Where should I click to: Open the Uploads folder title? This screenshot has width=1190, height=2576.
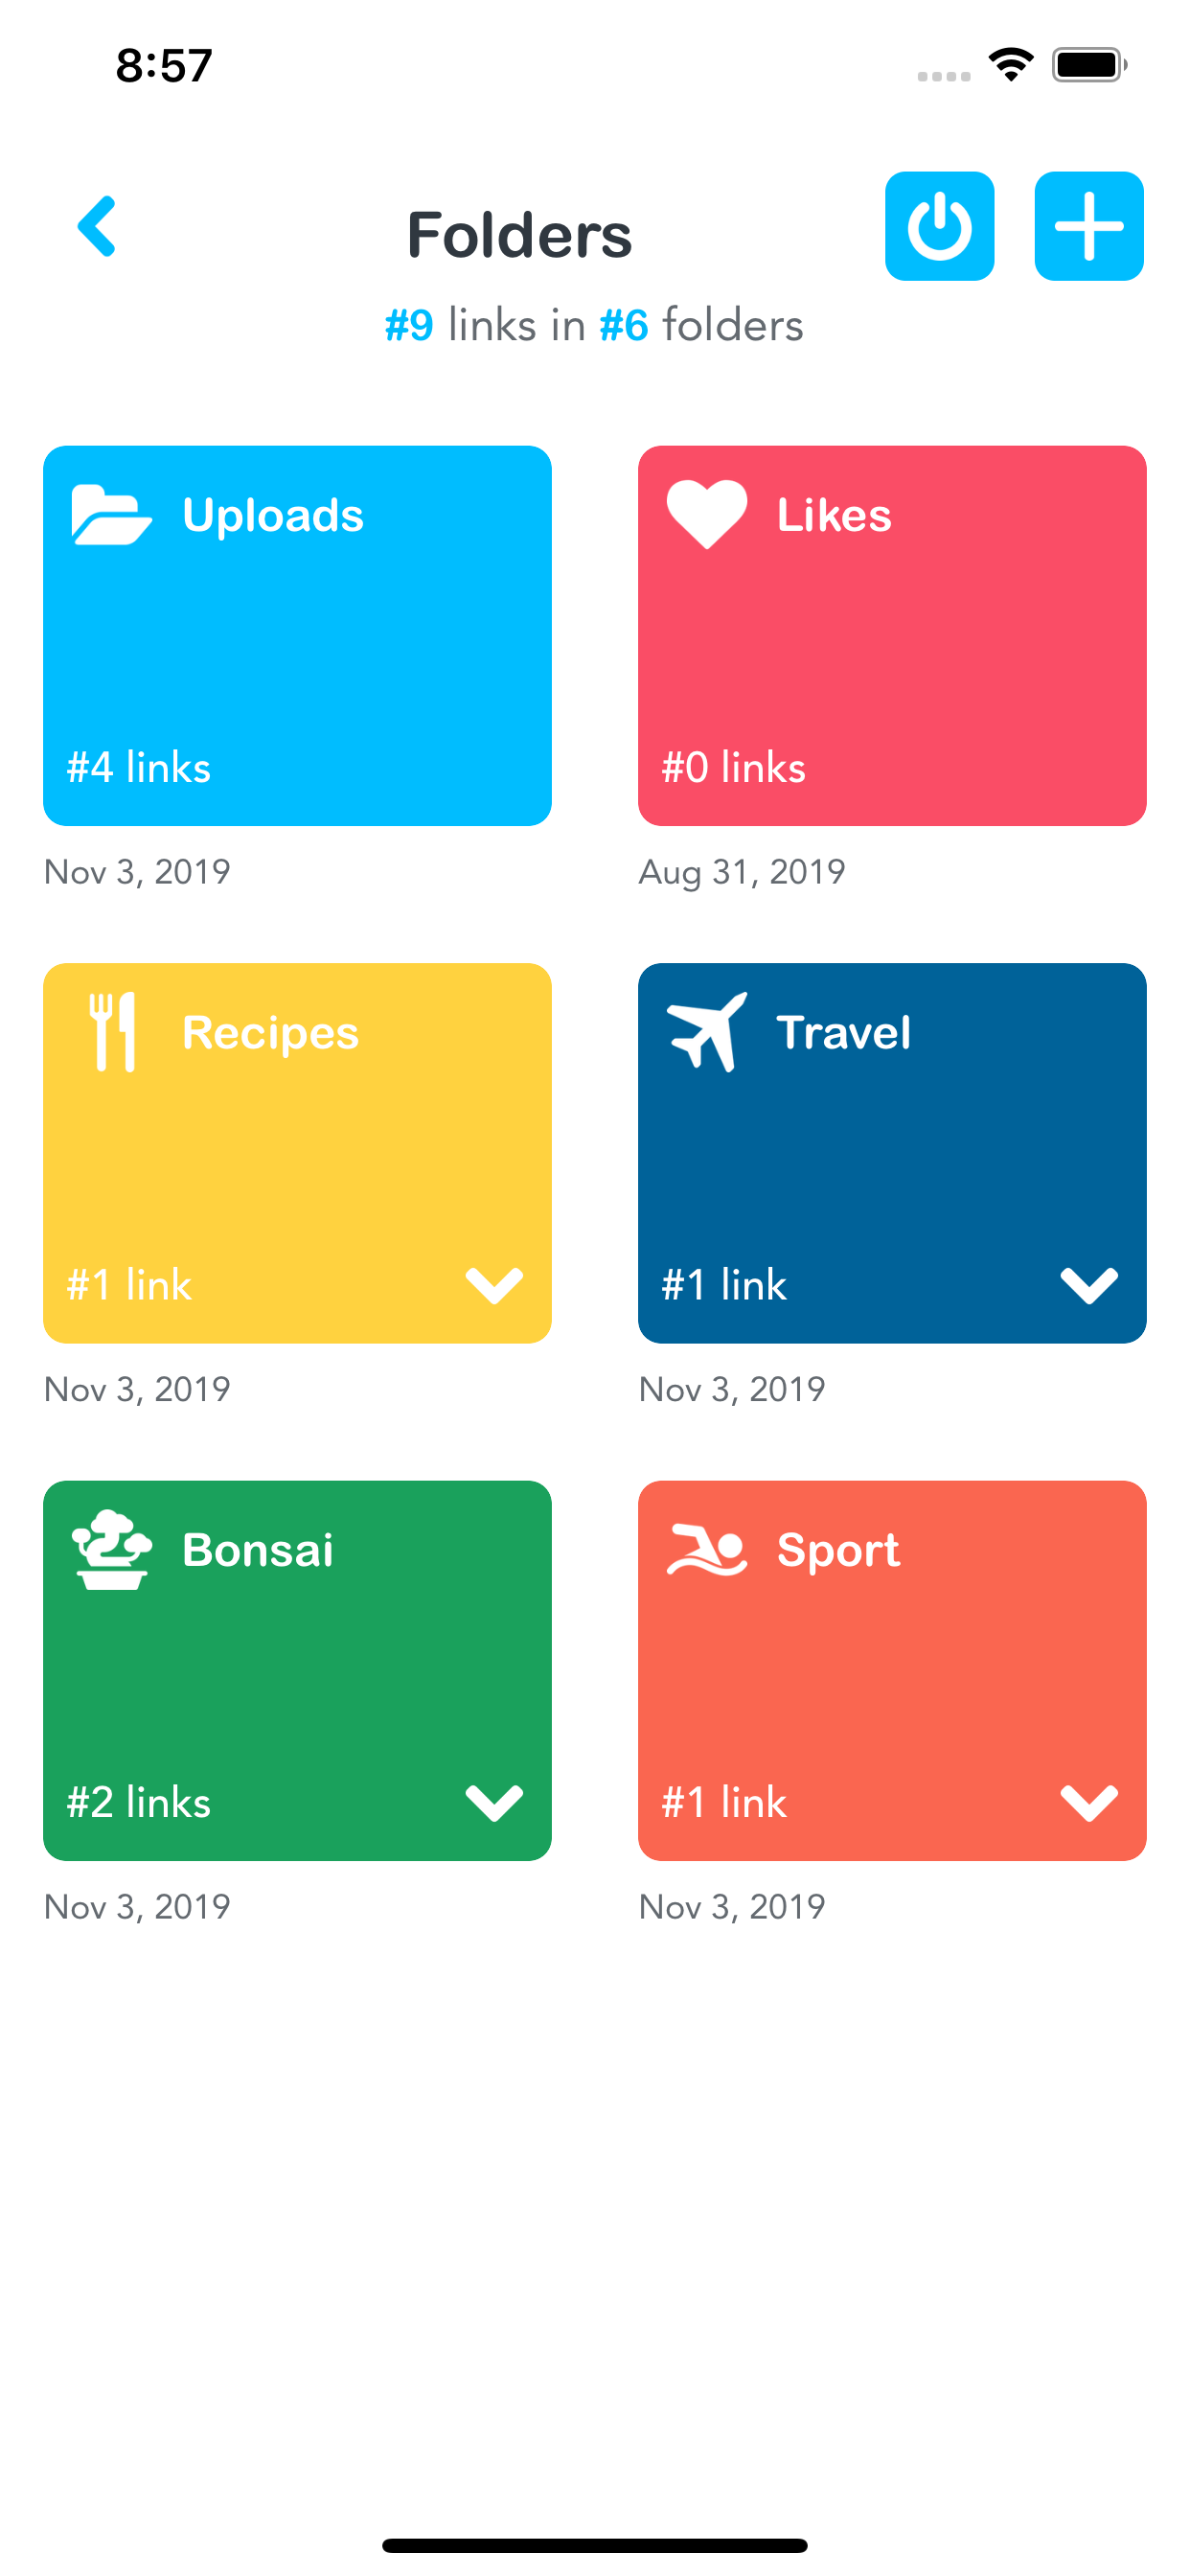point(273,516)
